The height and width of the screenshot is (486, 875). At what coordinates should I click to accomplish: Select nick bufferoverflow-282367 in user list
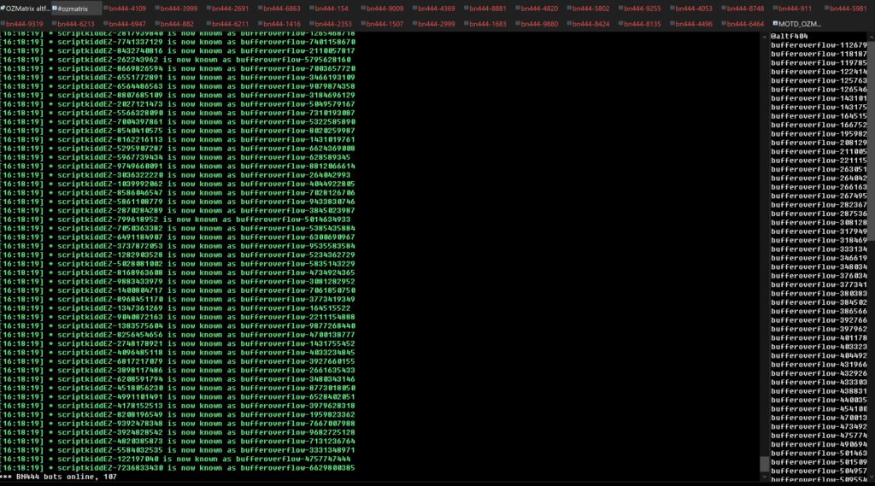819,205
